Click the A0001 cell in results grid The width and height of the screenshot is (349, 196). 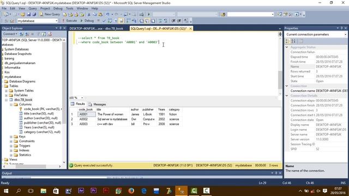(86, 114)
